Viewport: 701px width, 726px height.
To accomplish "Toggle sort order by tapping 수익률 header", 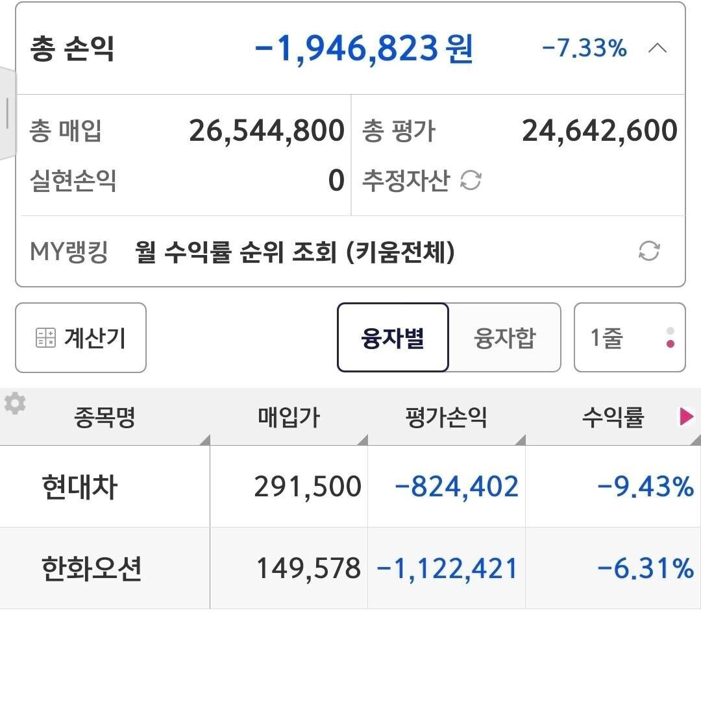I will point(613,417).
